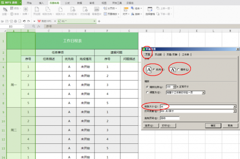The width and height of the screenshot is (240, 159).
Task: Switch to the 插入 ribbon tab
Action: tap(41, 3)
